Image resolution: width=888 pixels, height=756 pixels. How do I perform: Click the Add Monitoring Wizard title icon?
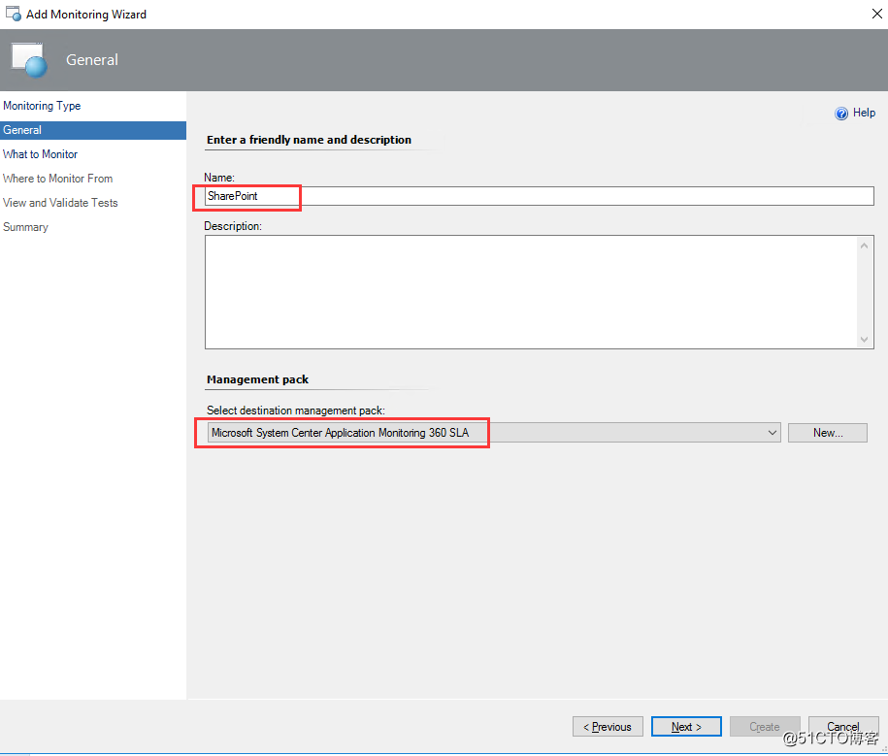click(13, 14)
